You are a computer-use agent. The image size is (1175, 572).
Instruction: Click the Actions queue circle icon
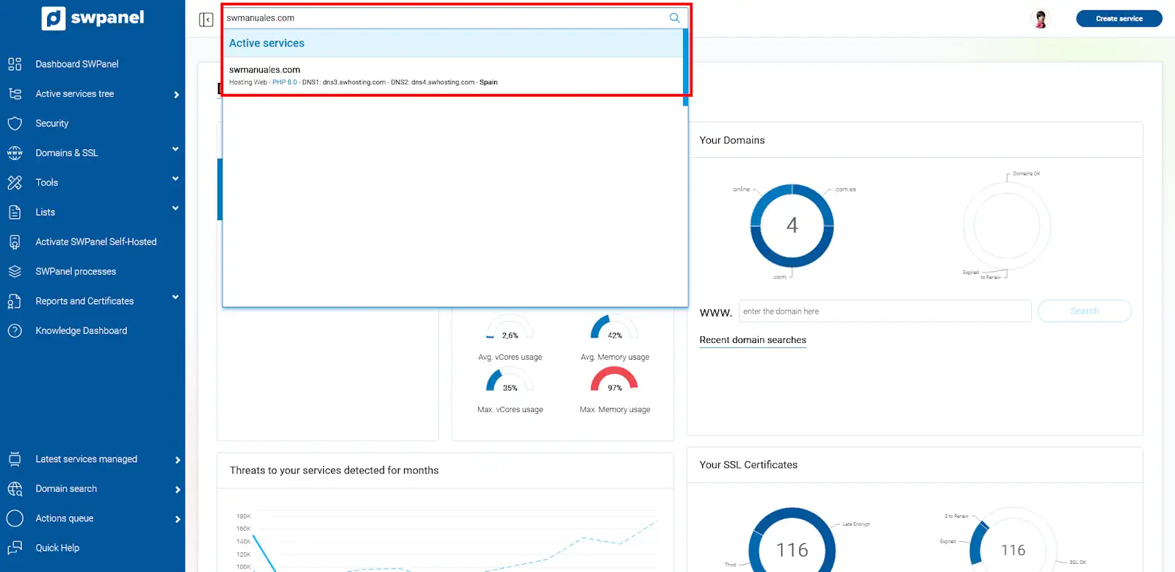[x=15, y=518]
